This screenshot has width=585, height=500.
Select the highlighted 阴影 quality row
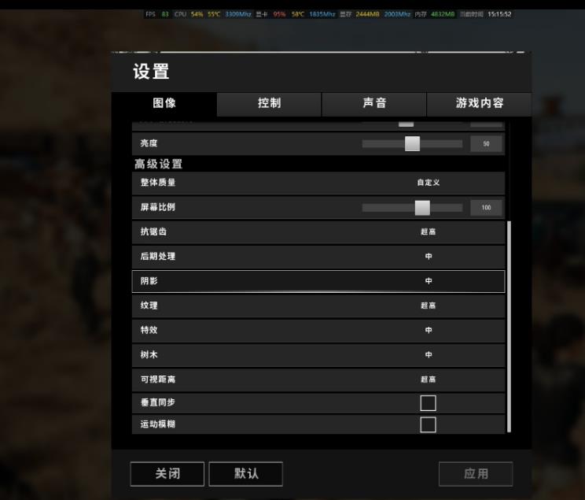[318, 281]
